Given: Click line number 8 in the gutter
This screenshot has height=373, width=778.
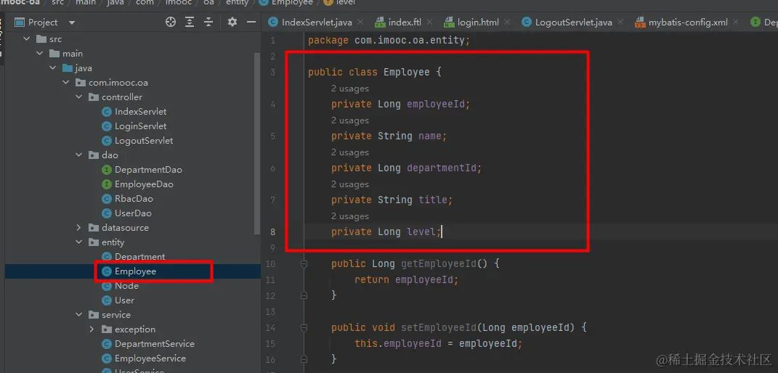Looking at the screenshot, I should tap(272, 231).
